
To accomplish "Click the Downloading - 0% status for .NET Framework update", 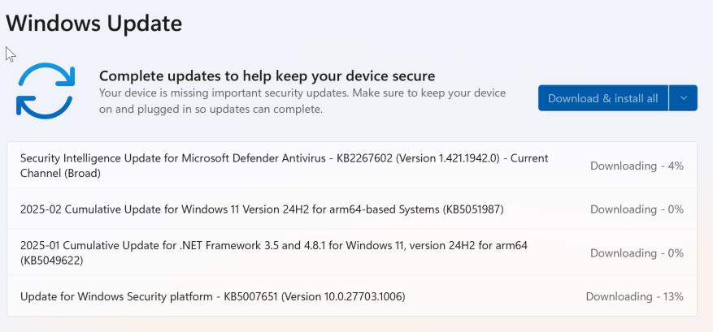I will coord(637,253).
